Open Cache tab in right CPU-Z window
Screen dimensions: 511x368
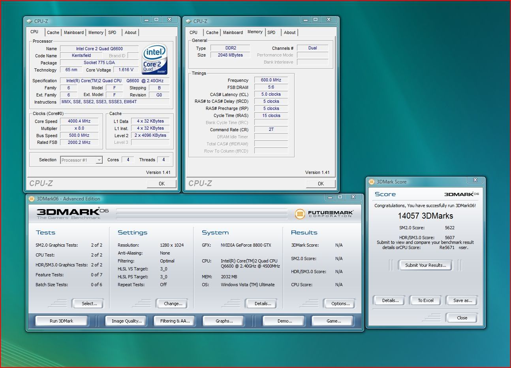click(x=212, y=33)
